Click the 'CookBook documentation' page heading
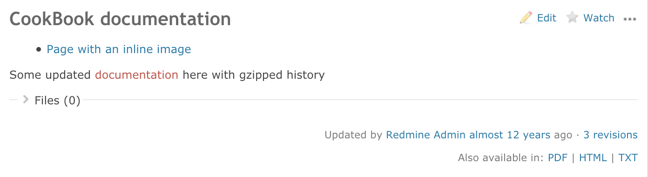Image resolution: width=648 pixels, height=177 pixels. tap(120, 19)
